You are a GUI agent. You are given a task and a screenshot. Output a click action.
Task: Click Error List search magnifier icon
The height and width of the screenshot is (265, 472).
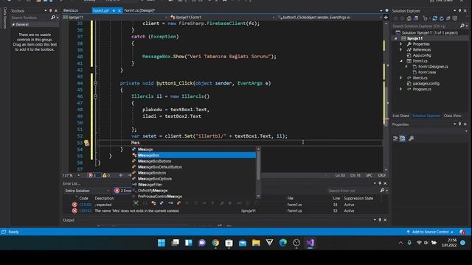(x=382, y=191)
